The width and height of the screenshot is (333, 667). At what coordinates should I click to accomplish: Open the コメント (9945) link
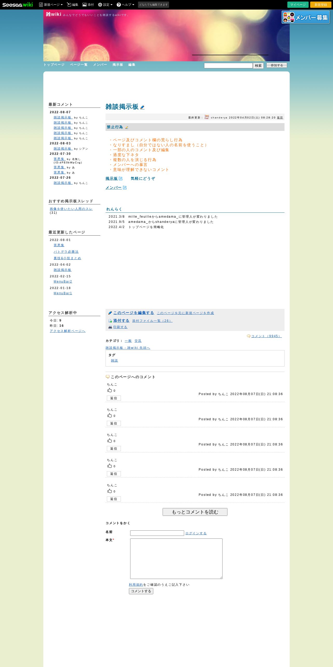[x=266, y=336]
